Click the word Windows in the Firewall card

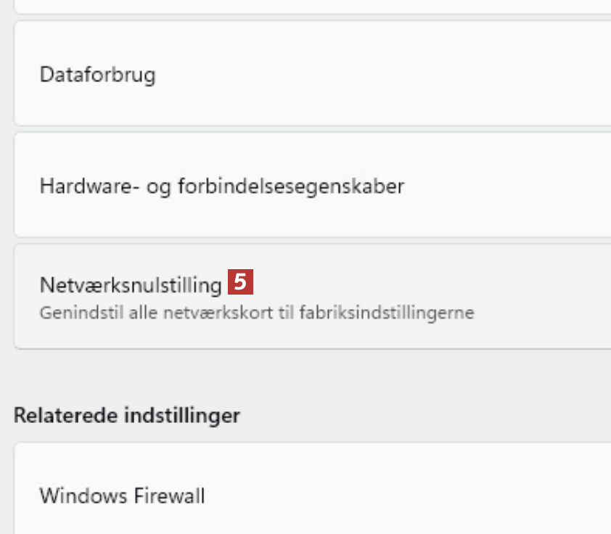click(83, 496)
